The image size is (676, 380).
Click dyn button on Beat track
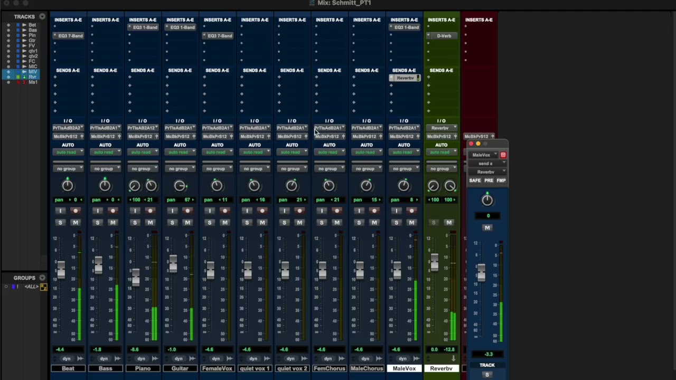pos(68,359)
